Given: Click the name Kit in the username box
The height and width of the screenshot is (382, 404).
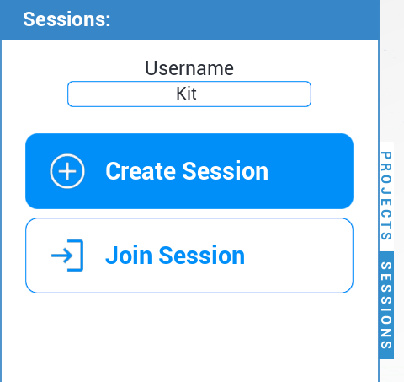Looking at the screenshot, I should pyautogui.click(x=186, y=94).
